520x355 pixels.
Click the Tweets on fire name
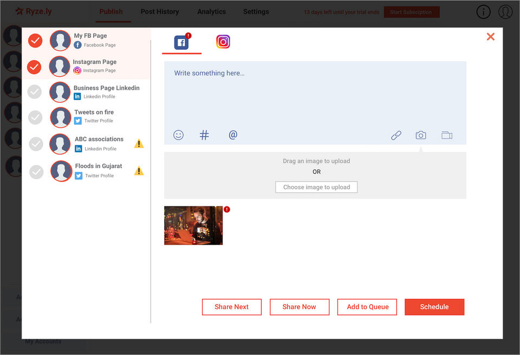click(94, 112)
